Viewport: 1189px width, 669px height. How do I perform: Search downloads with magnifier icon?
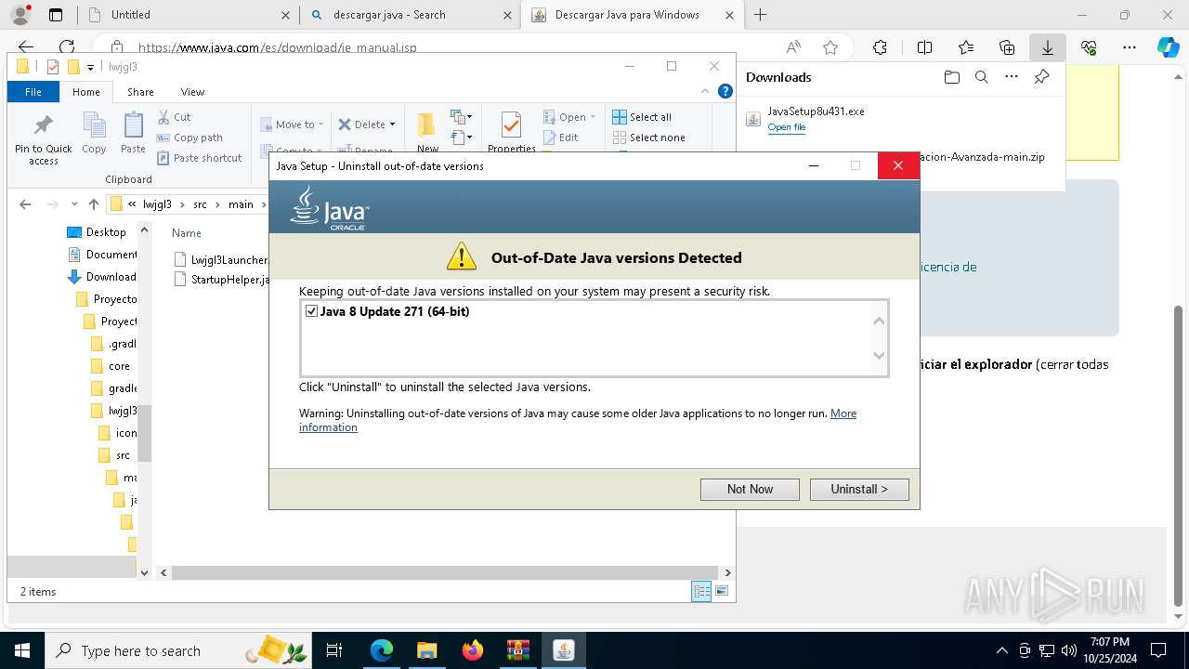pyautogui.click(x=981, y=77)
